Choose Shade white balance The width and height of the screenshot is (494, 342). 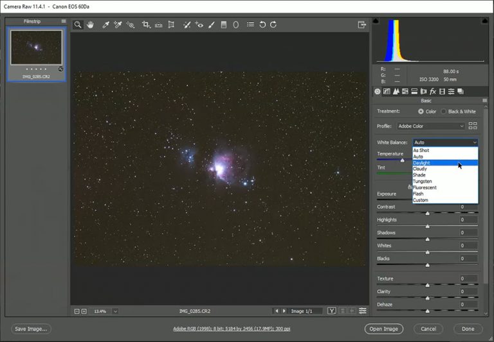[446, 175]
